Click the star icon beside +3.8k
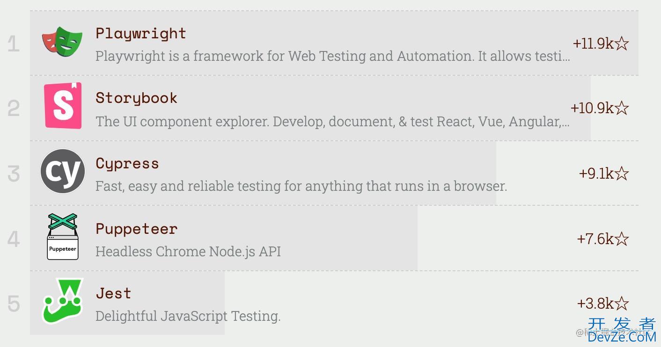The width and height of the screenshot is (661, 347). (x=622, y=304)
